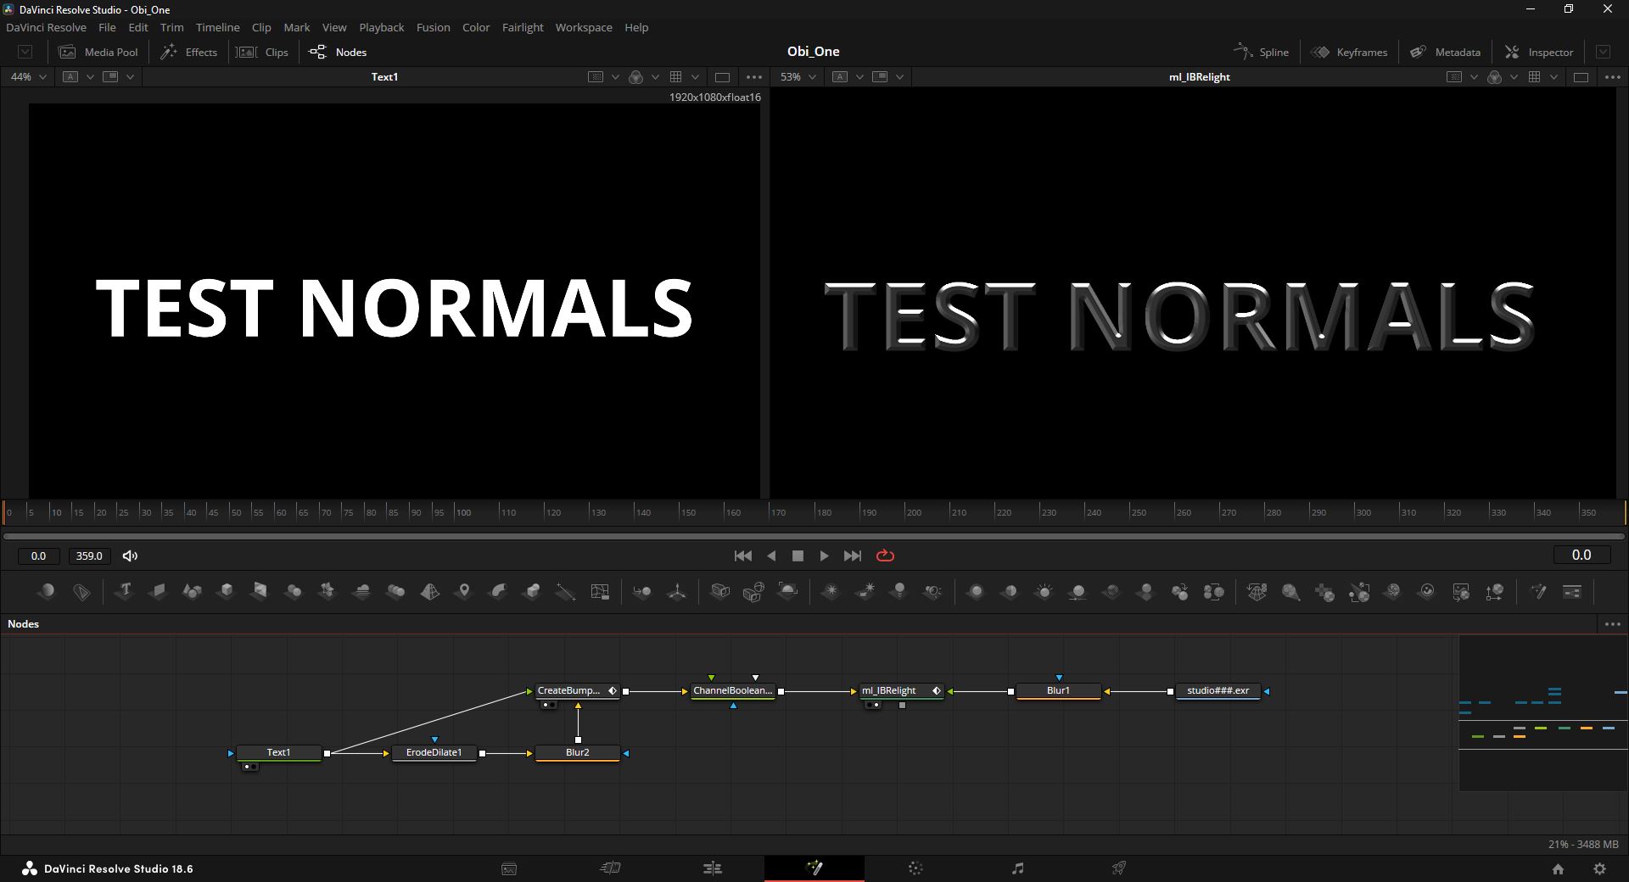Expand the top-left layout dropdown arrow
This screenshot has height=882, width=1629.
(x=25, y=52)
